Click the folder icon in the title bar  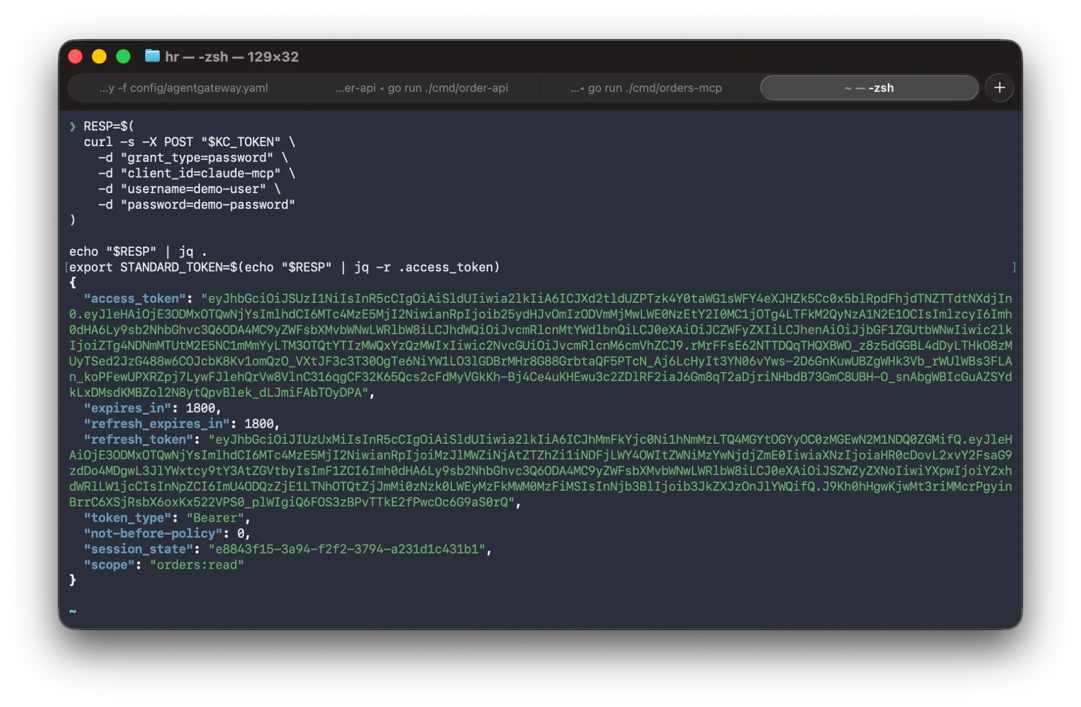(152, 56)
